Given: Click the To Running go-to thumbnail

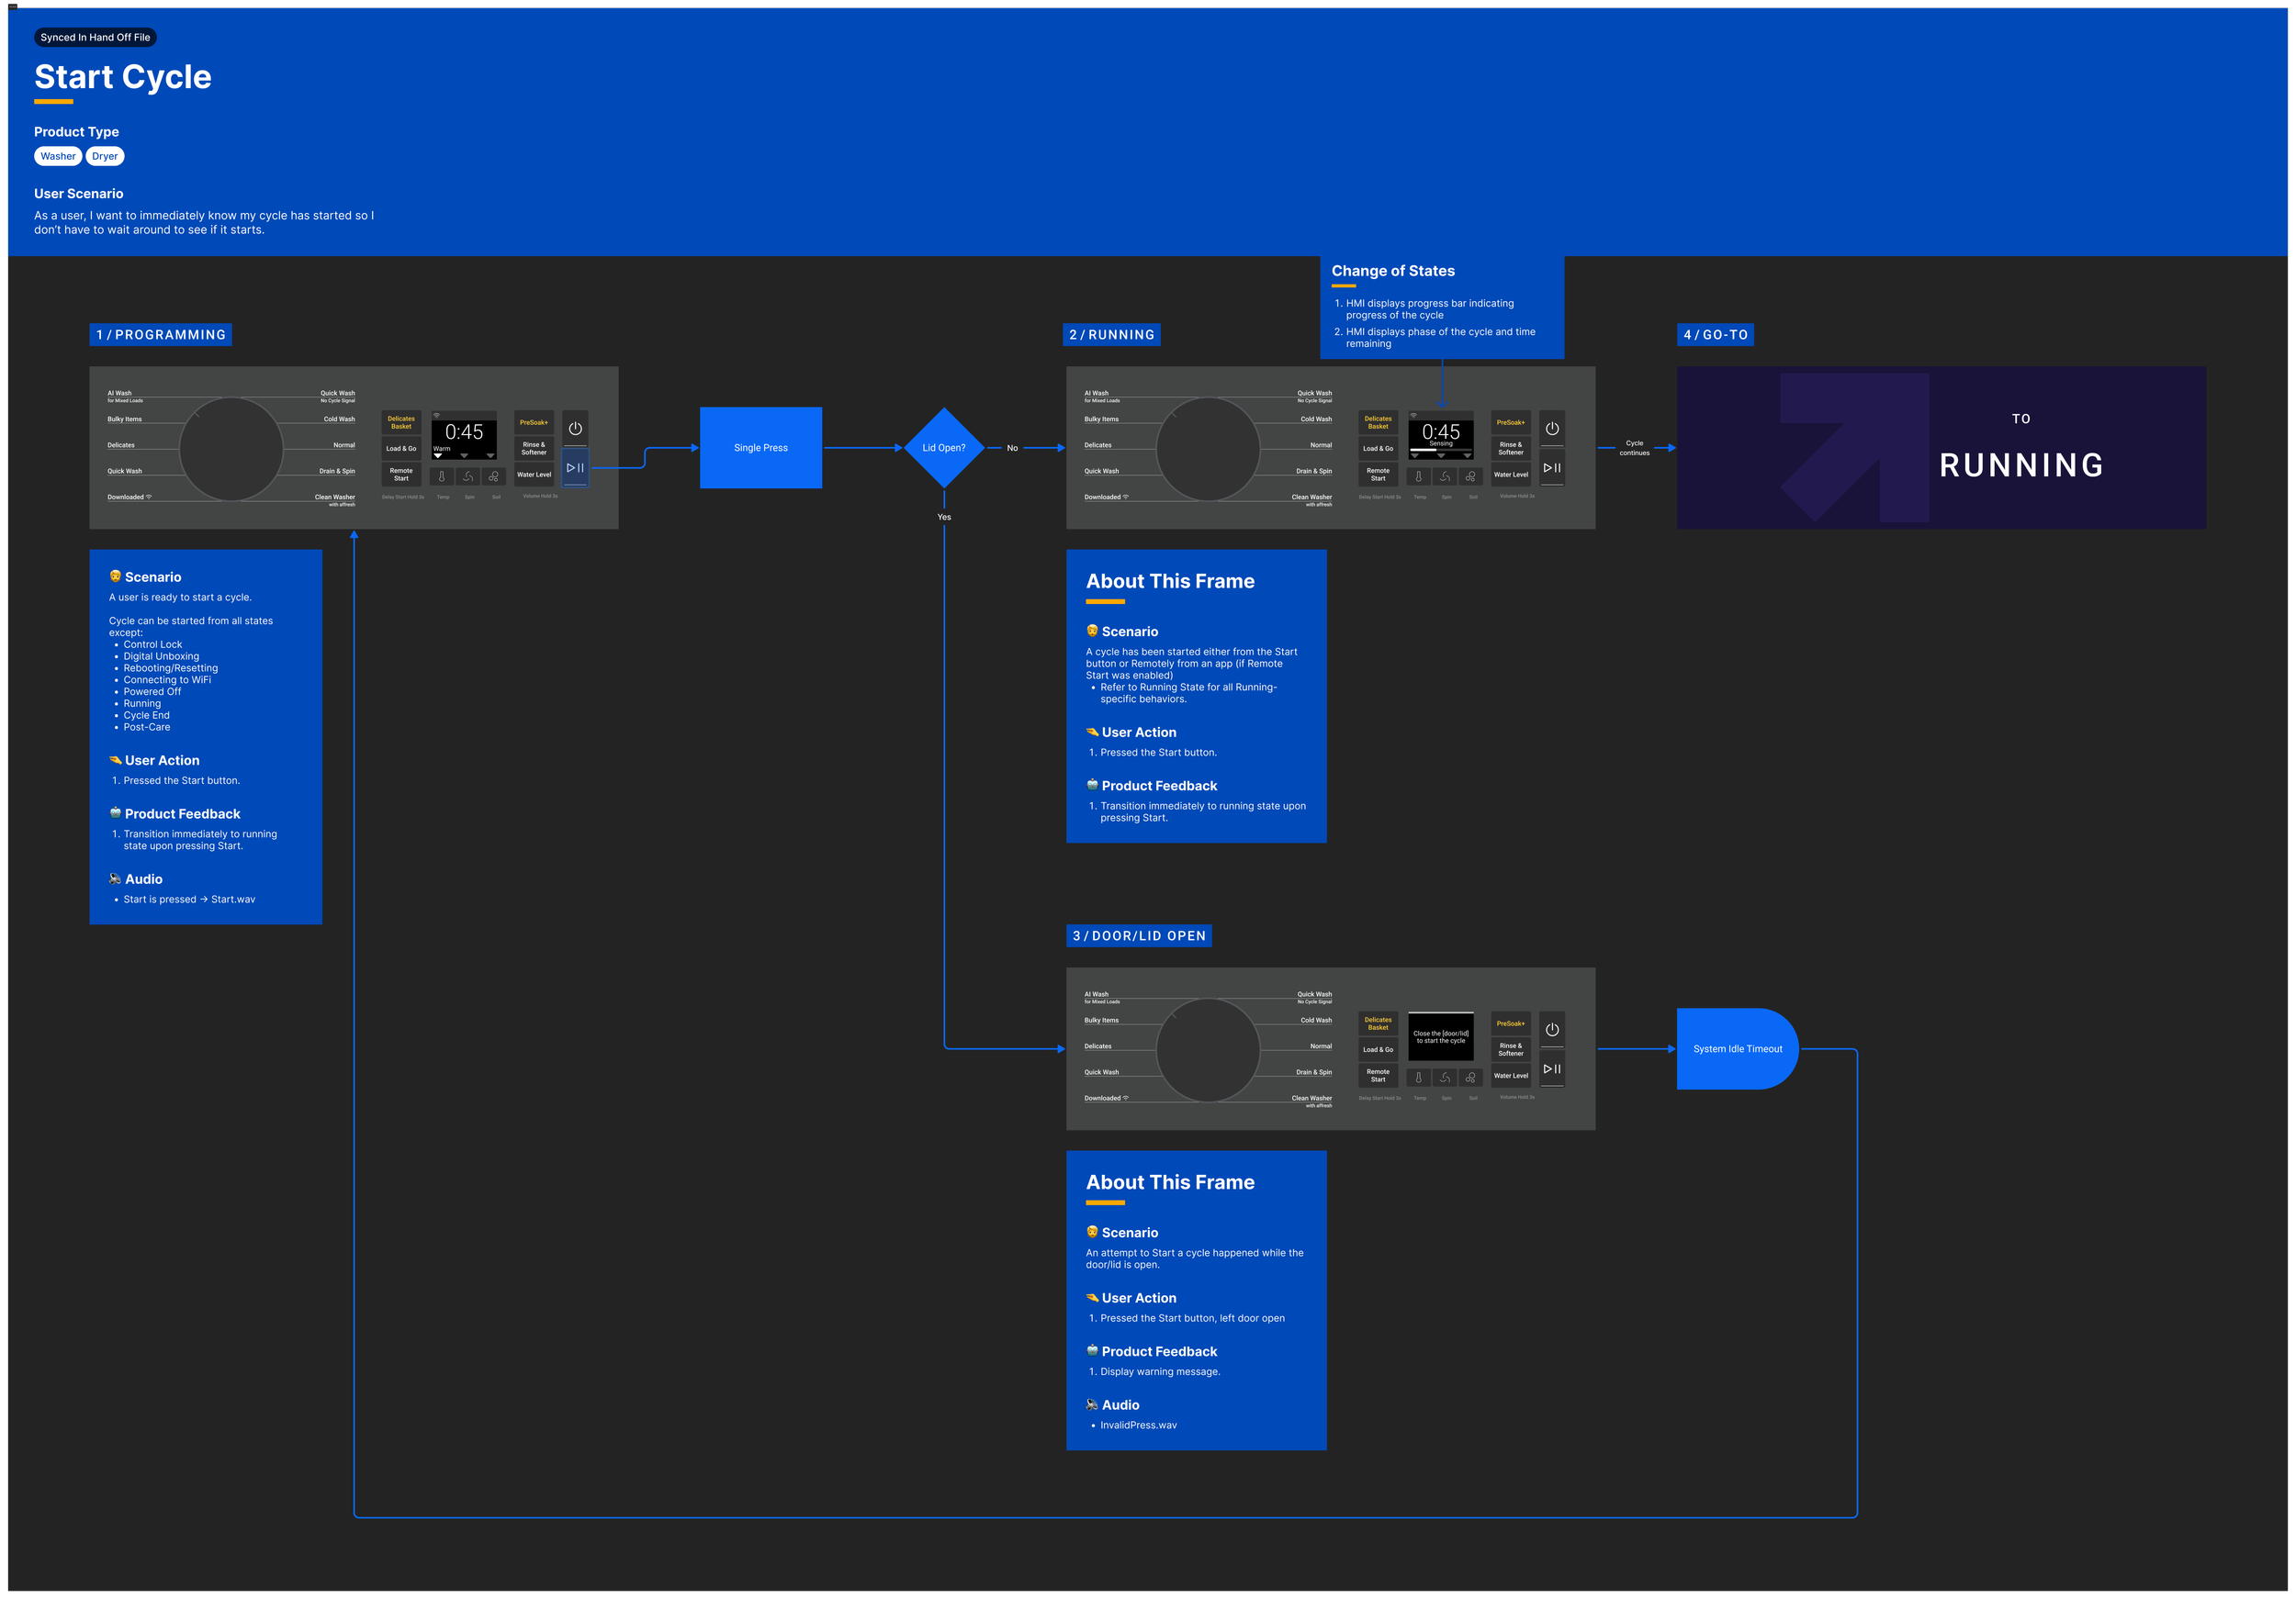Looking at the screenshot, I should pos(1941,448).
